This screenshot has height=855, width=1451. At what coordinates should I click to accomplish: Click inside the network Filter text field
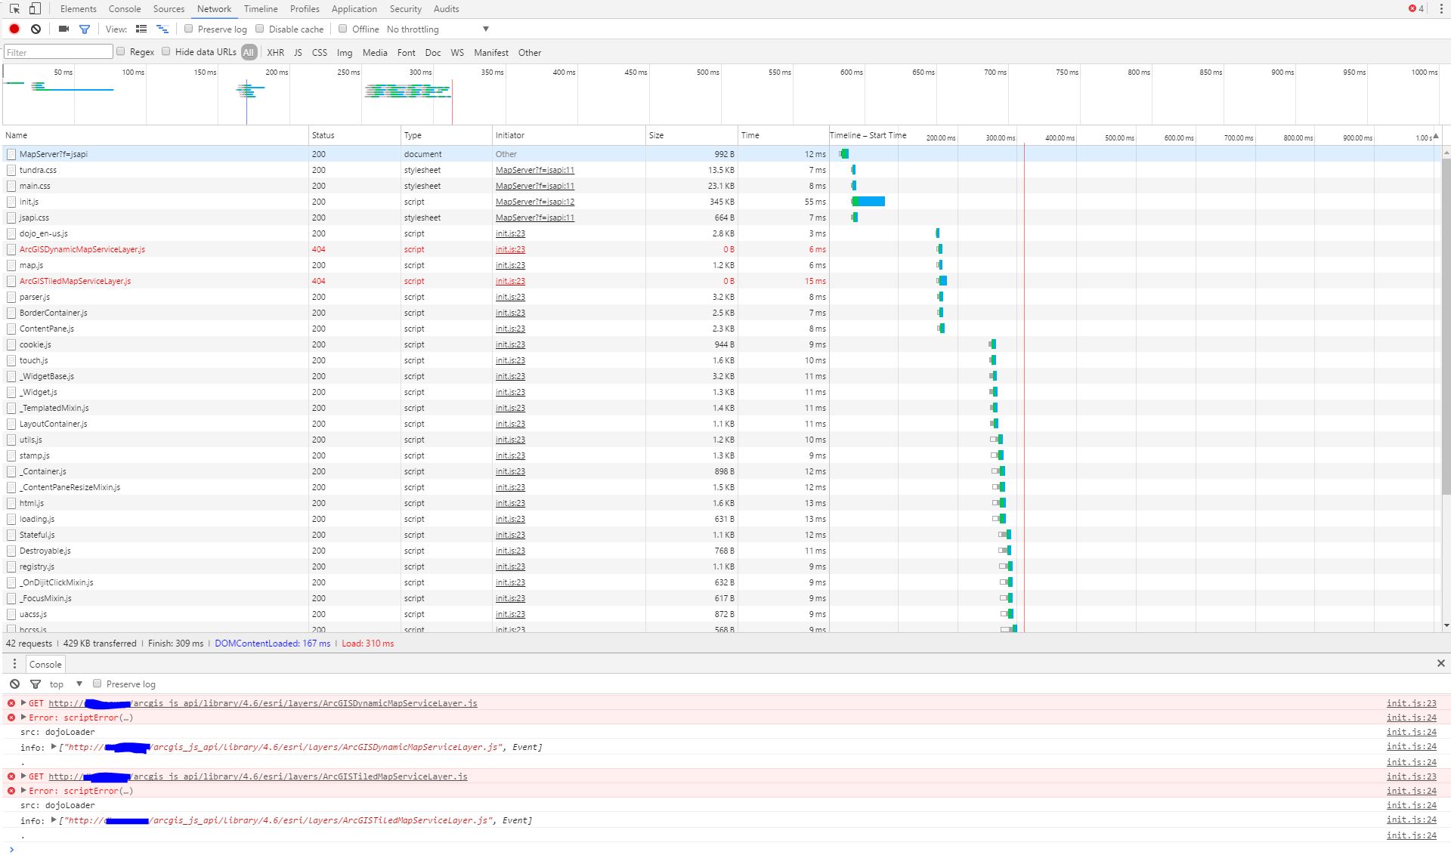(x=58, y=51)
